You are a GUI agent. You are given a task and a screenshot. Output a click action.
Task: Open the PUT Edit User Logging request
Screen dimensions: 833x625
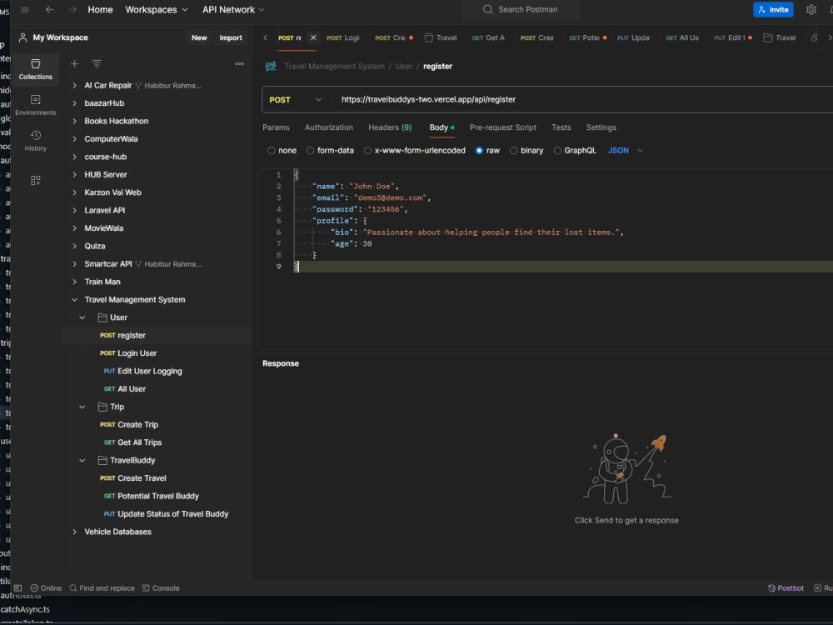click(143, 372)
